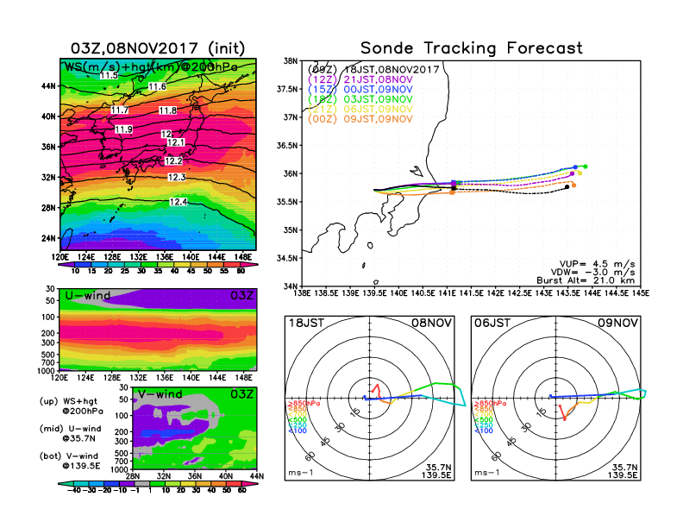Screen dimensions: 683x528
Task: Click the '145E' longitude label on the track map
Action: click(x=640, y=293)
